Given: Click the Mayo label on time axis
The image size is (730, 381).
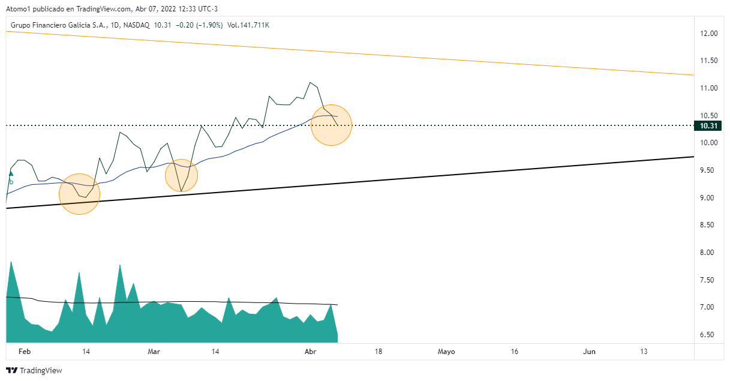Looking at the screenshot, I should click(446, 352).
